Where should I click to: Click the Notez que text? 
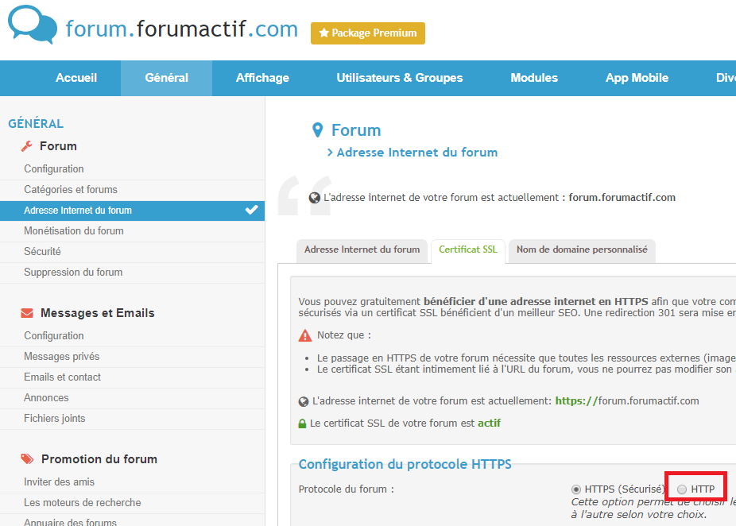[344, 335]
